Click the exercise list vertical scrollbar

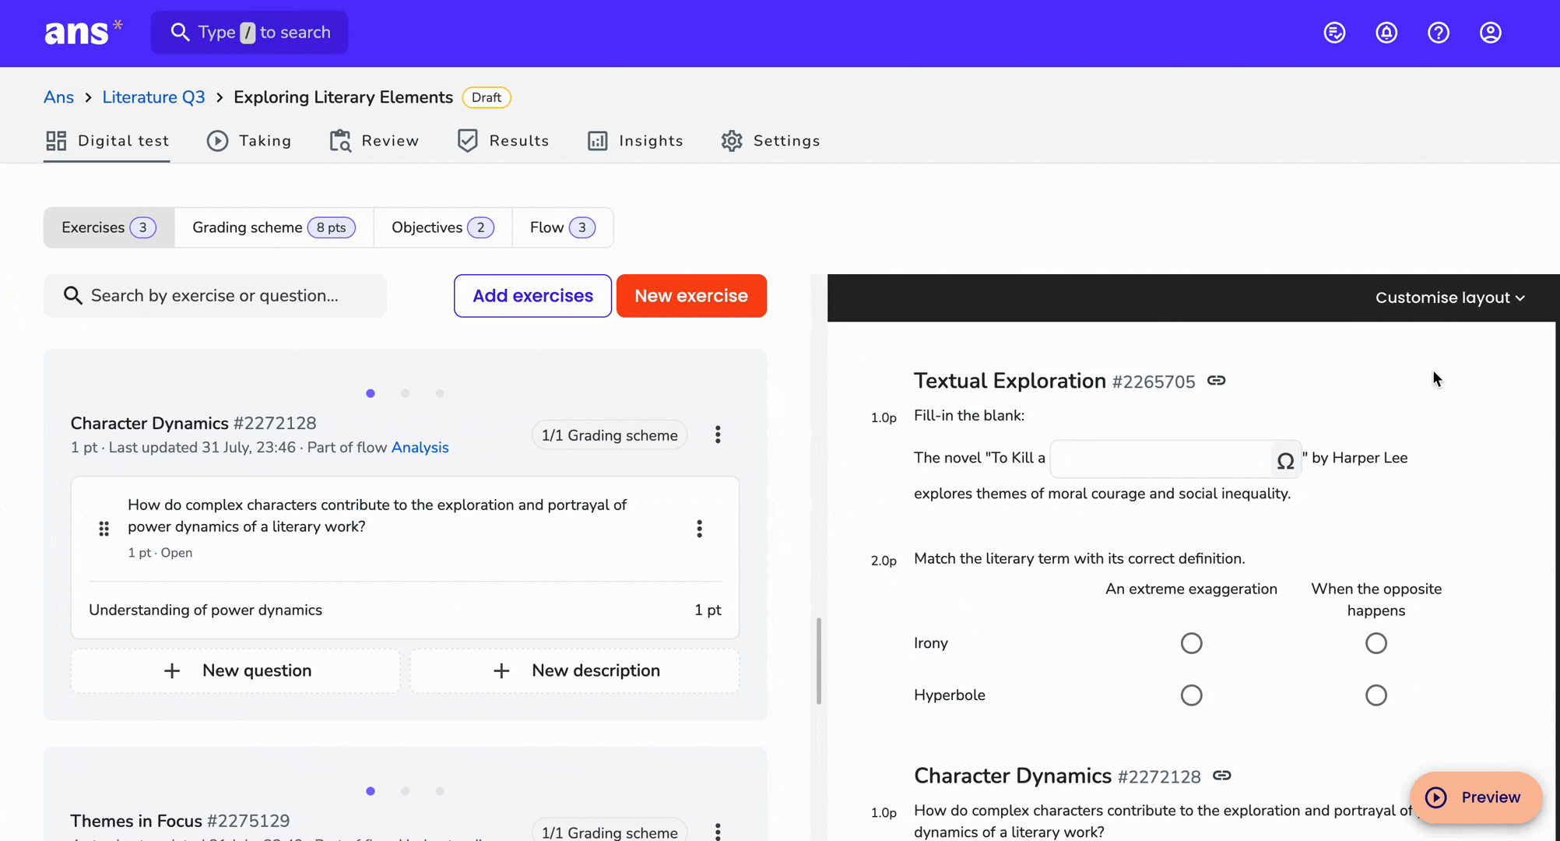pos(819,661)
